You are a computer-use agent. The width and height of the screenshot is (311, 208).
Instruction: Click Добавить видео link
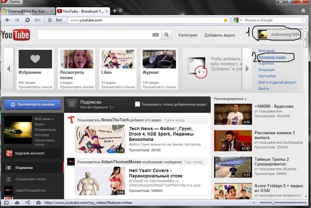(x=220, y=35)
